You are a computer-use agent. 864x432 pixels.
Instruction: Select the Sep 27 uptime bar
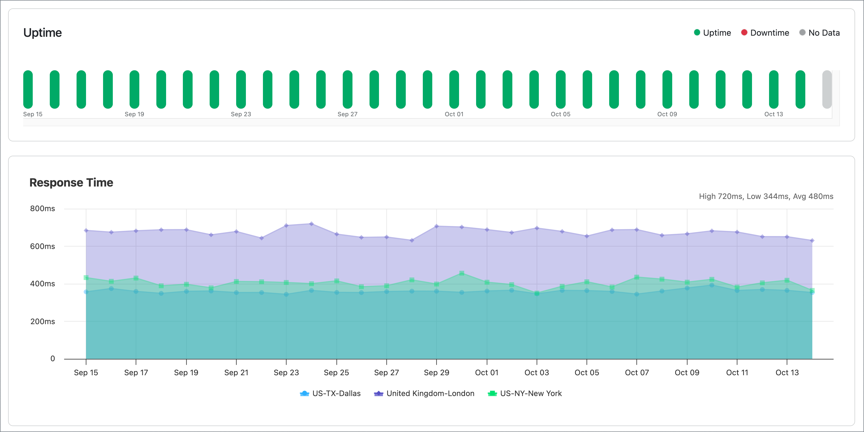[x=348, y=89]
